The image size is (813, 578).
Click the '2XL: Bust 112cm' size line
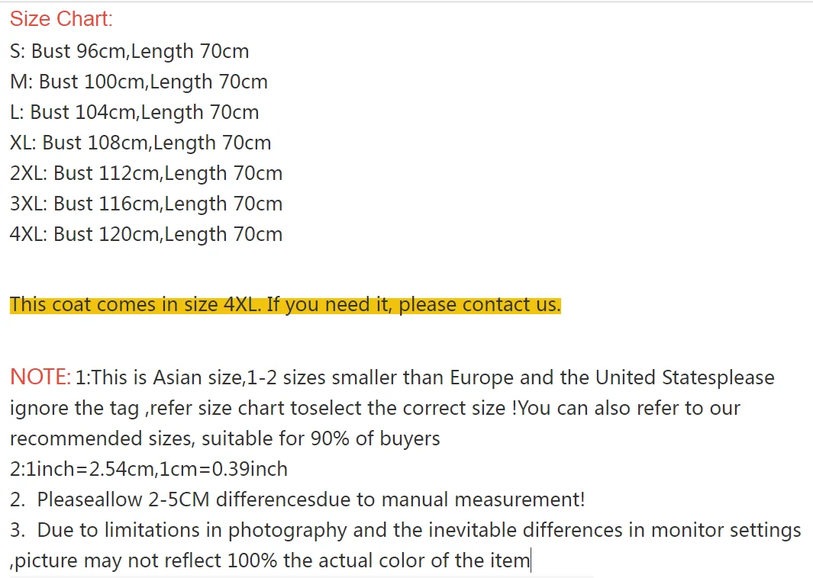coord(147,174)
